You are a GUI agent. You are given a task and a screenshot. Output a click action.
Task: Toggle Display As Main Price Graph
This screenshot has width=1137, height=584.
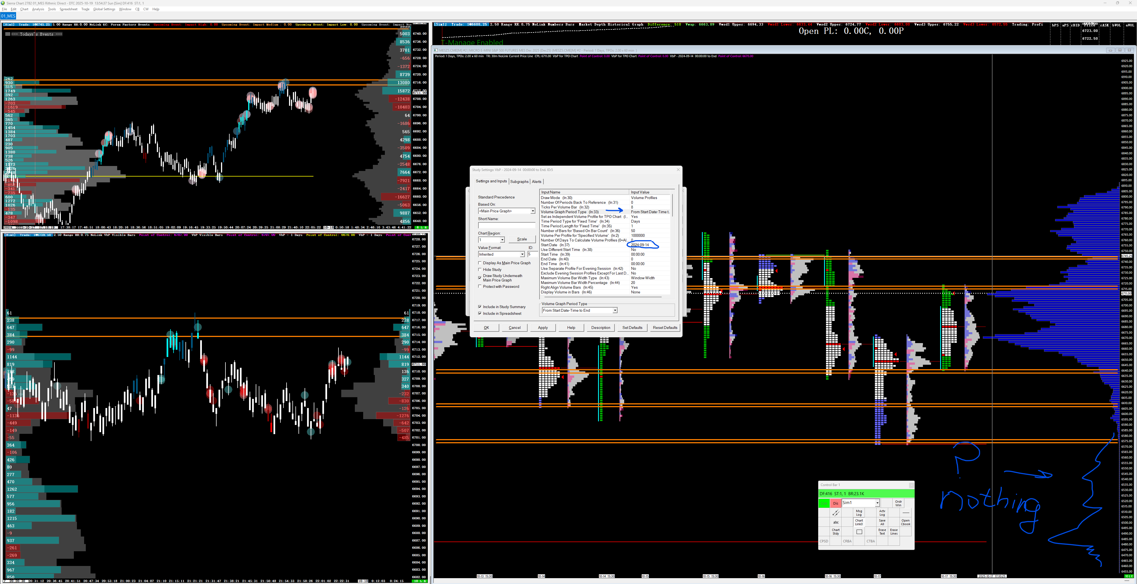tap(480, 263)
